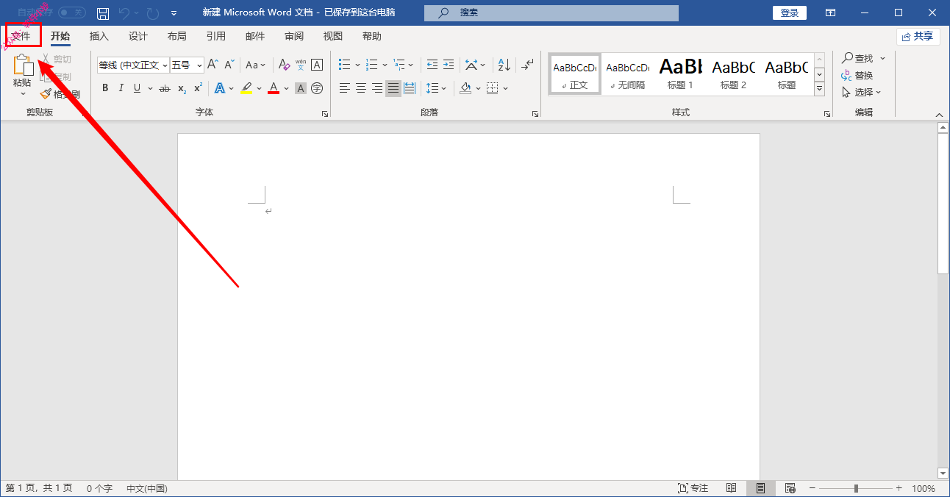Screen dimensions: 950x497
Task: Toggle Underline formatting
Action: [x=137, y=88]
